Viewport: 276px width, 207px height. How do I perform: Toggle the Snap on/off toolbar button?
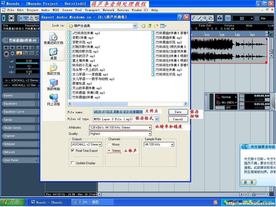click(228, 18)
